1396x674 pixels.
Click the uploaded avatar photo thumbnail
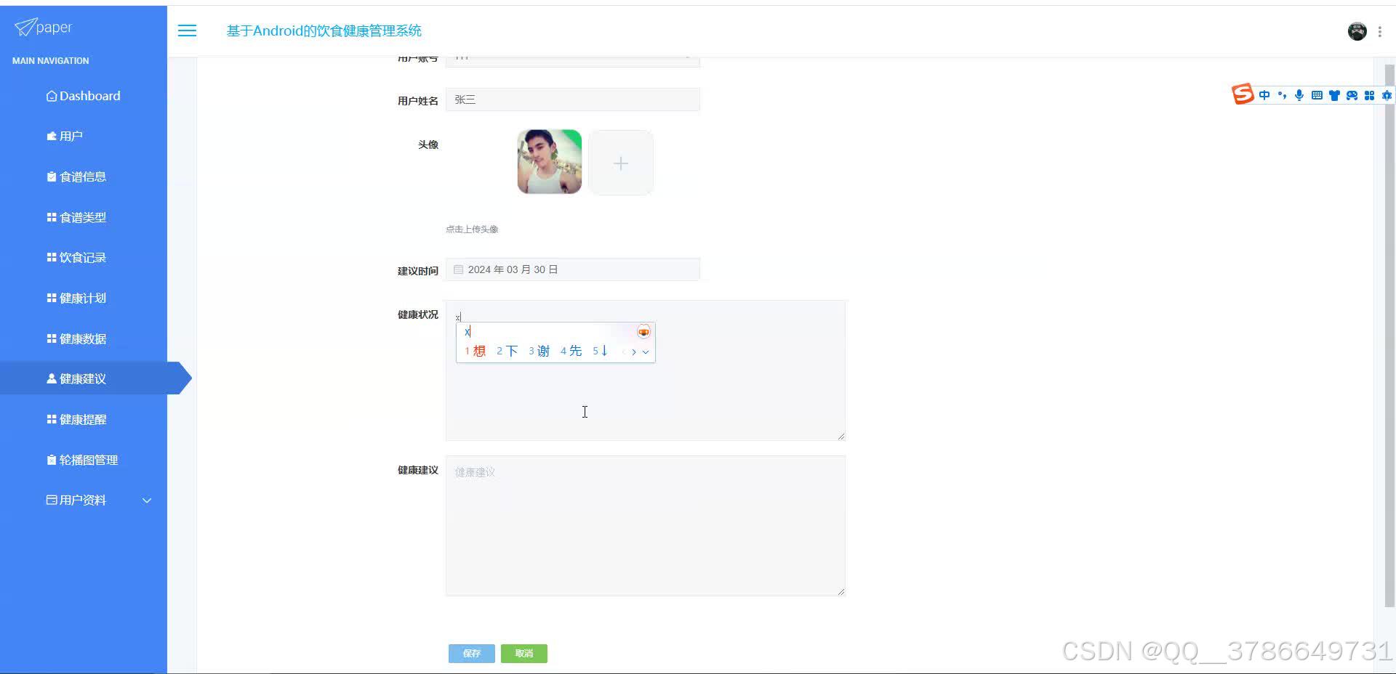pos(549,161)
